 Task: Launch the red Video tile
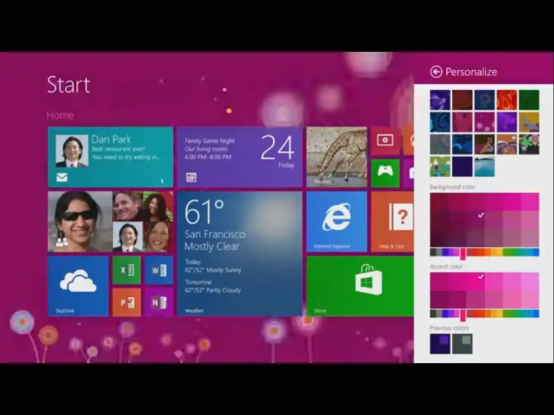click(385, 141)
